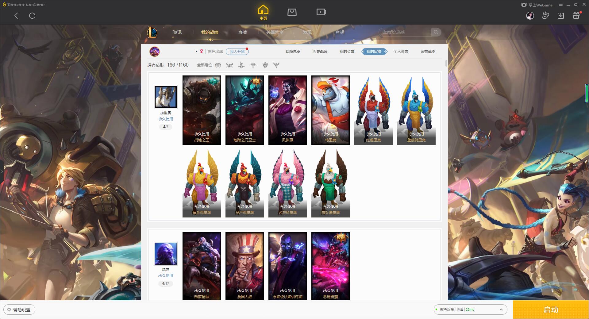The height and width of the screenshot is (319, 589).
Task: Open the video camera icon in top bar
Action: pos(321,12)
